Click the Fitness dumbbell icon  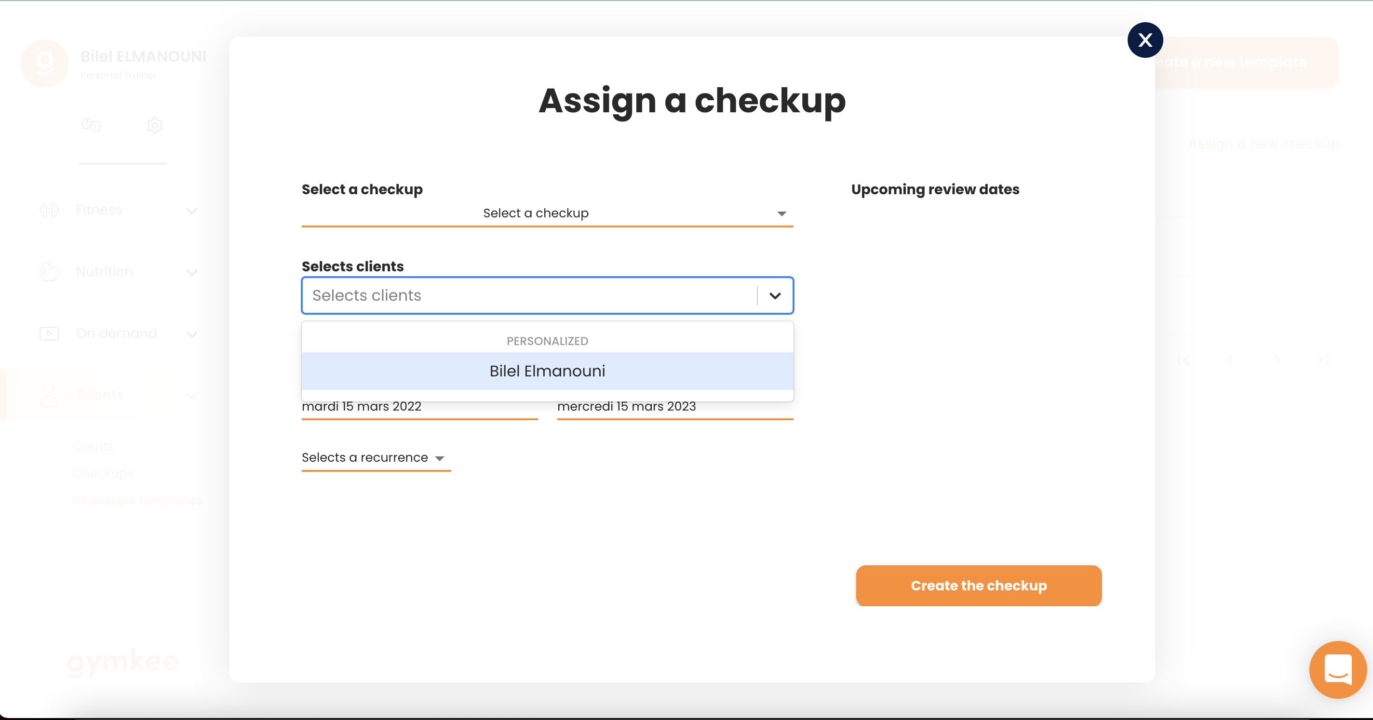click(x=49, y=210)
